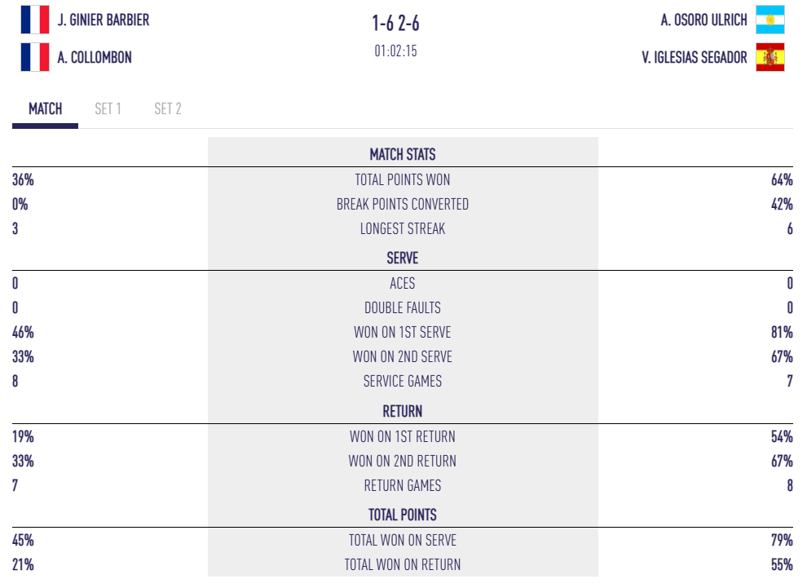Image resolution: width=807 pixels, height=588 pixels.
Task: Click the BREAK POINTS CONVERTED stat row
Action: (402, 204)
